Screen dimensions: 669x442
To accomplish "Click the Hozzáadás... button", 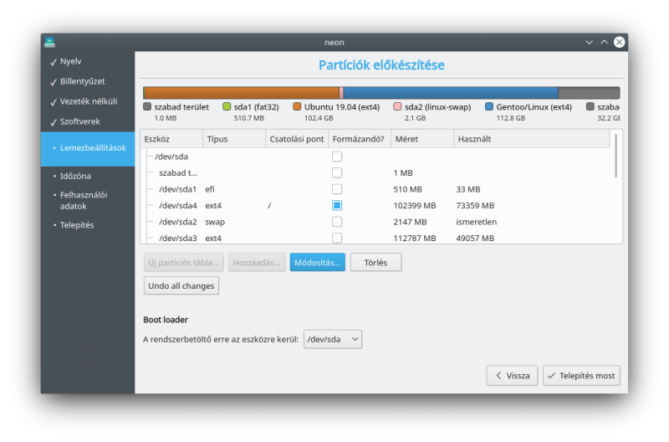I will (257, 262).
